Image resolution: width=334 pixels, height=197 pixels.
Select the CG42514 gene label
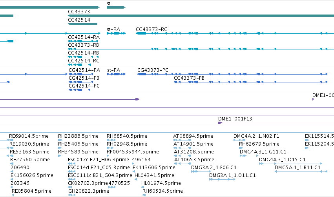[79, 20]
